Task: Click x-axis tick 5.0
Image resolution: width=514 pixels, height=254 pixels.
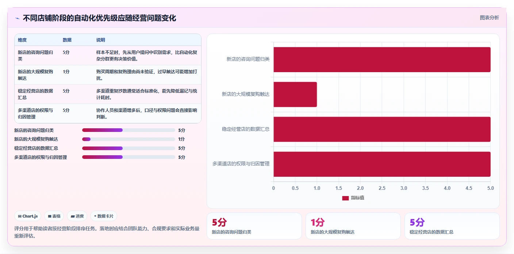Action: (x=490, y=188)
